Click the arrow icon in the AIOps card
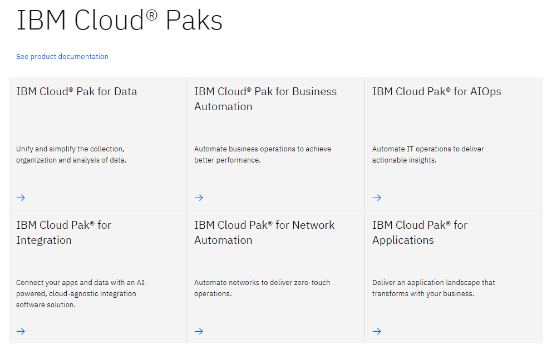Image resolution: width=552 pixels, height=349 pixels. (377, 198)
